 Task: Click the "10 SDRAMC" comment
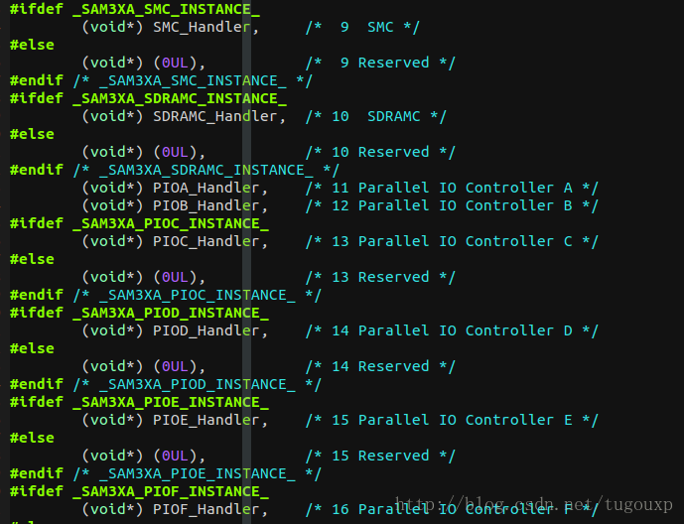click(375, 116)
